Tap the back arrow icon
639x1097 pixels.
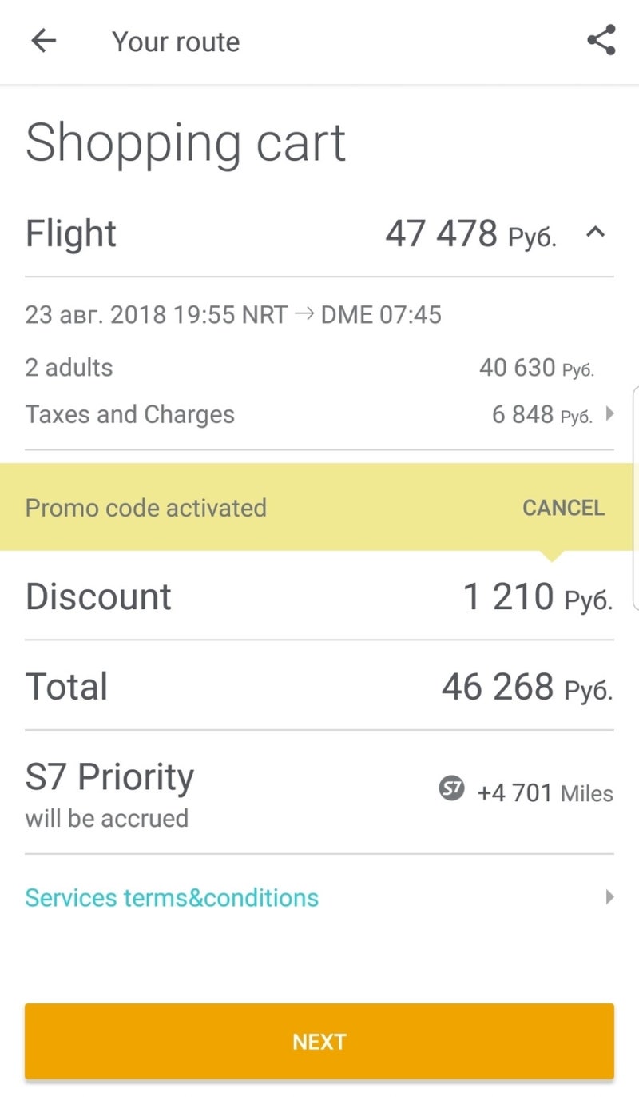tap(44, 41)
